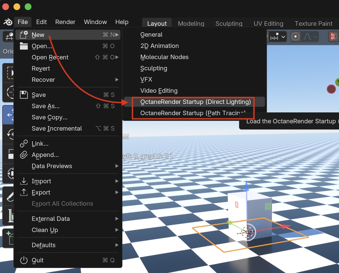Expand the Recover submenu
Image resolution: width=339 pixels, height=273 pixels.
68,80
